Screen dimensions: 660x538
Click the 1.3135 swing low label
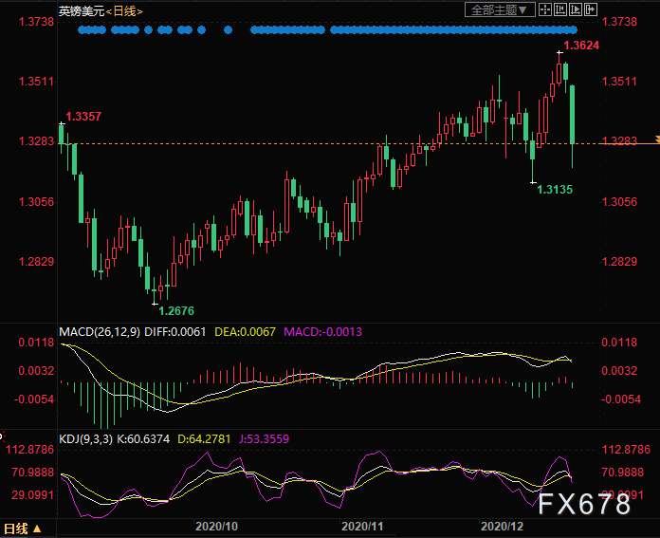pyautogui.click(x=554, y=190)
